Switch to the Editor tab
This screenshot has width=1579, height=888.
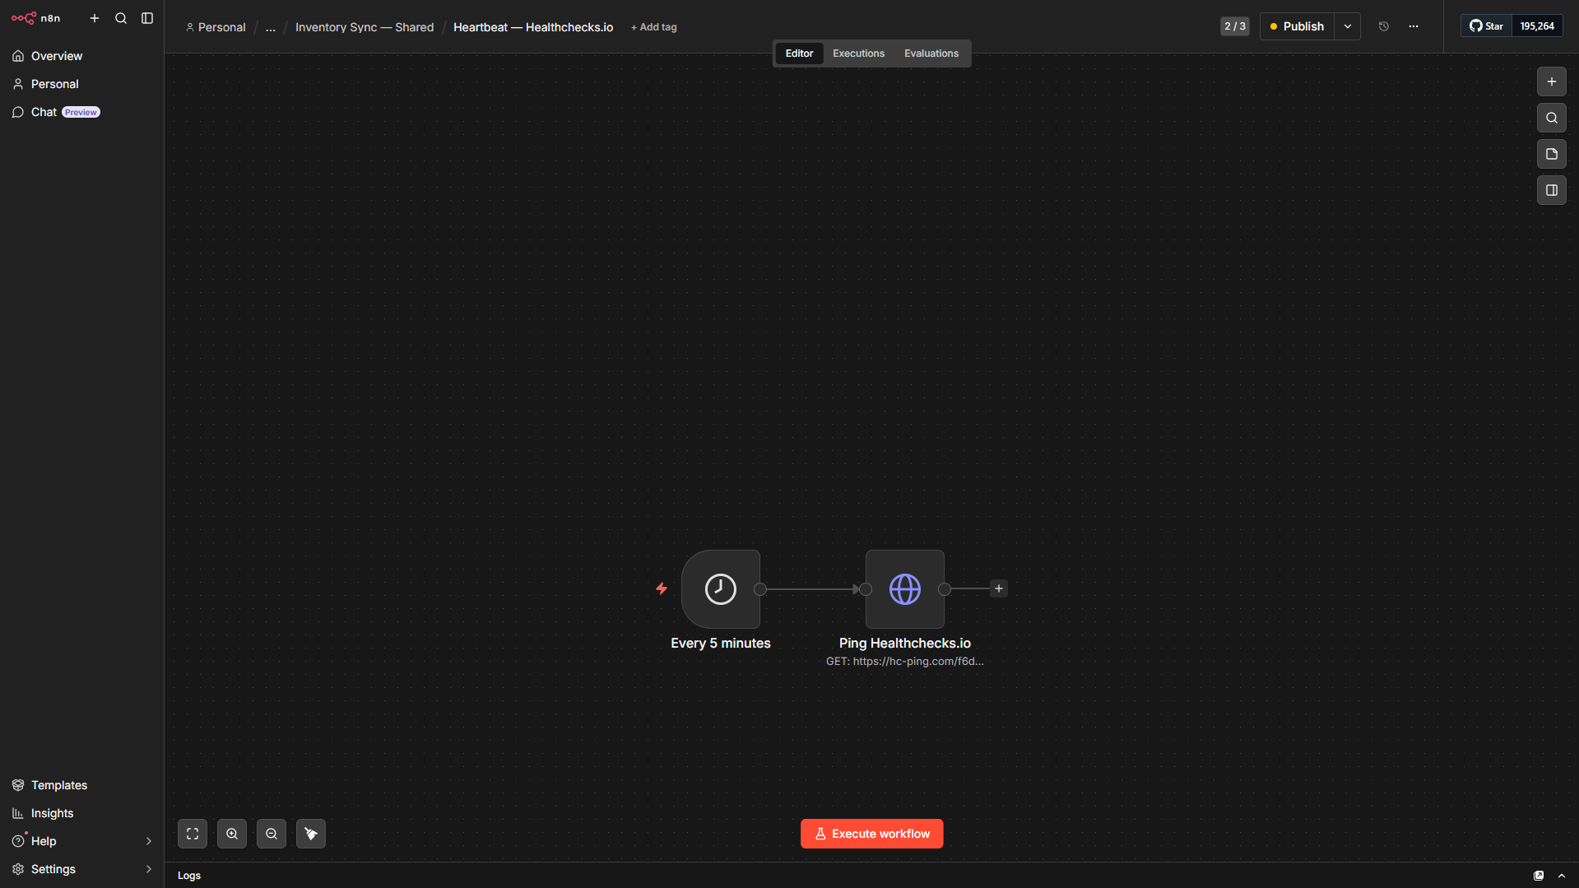click(x=799, y=53)
